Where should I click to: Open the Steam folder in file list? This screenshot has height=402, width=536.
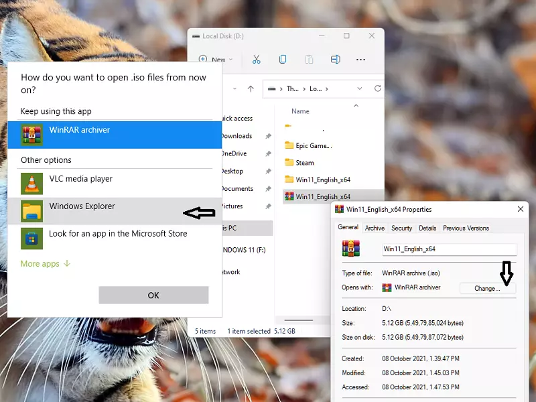(305, 163)
